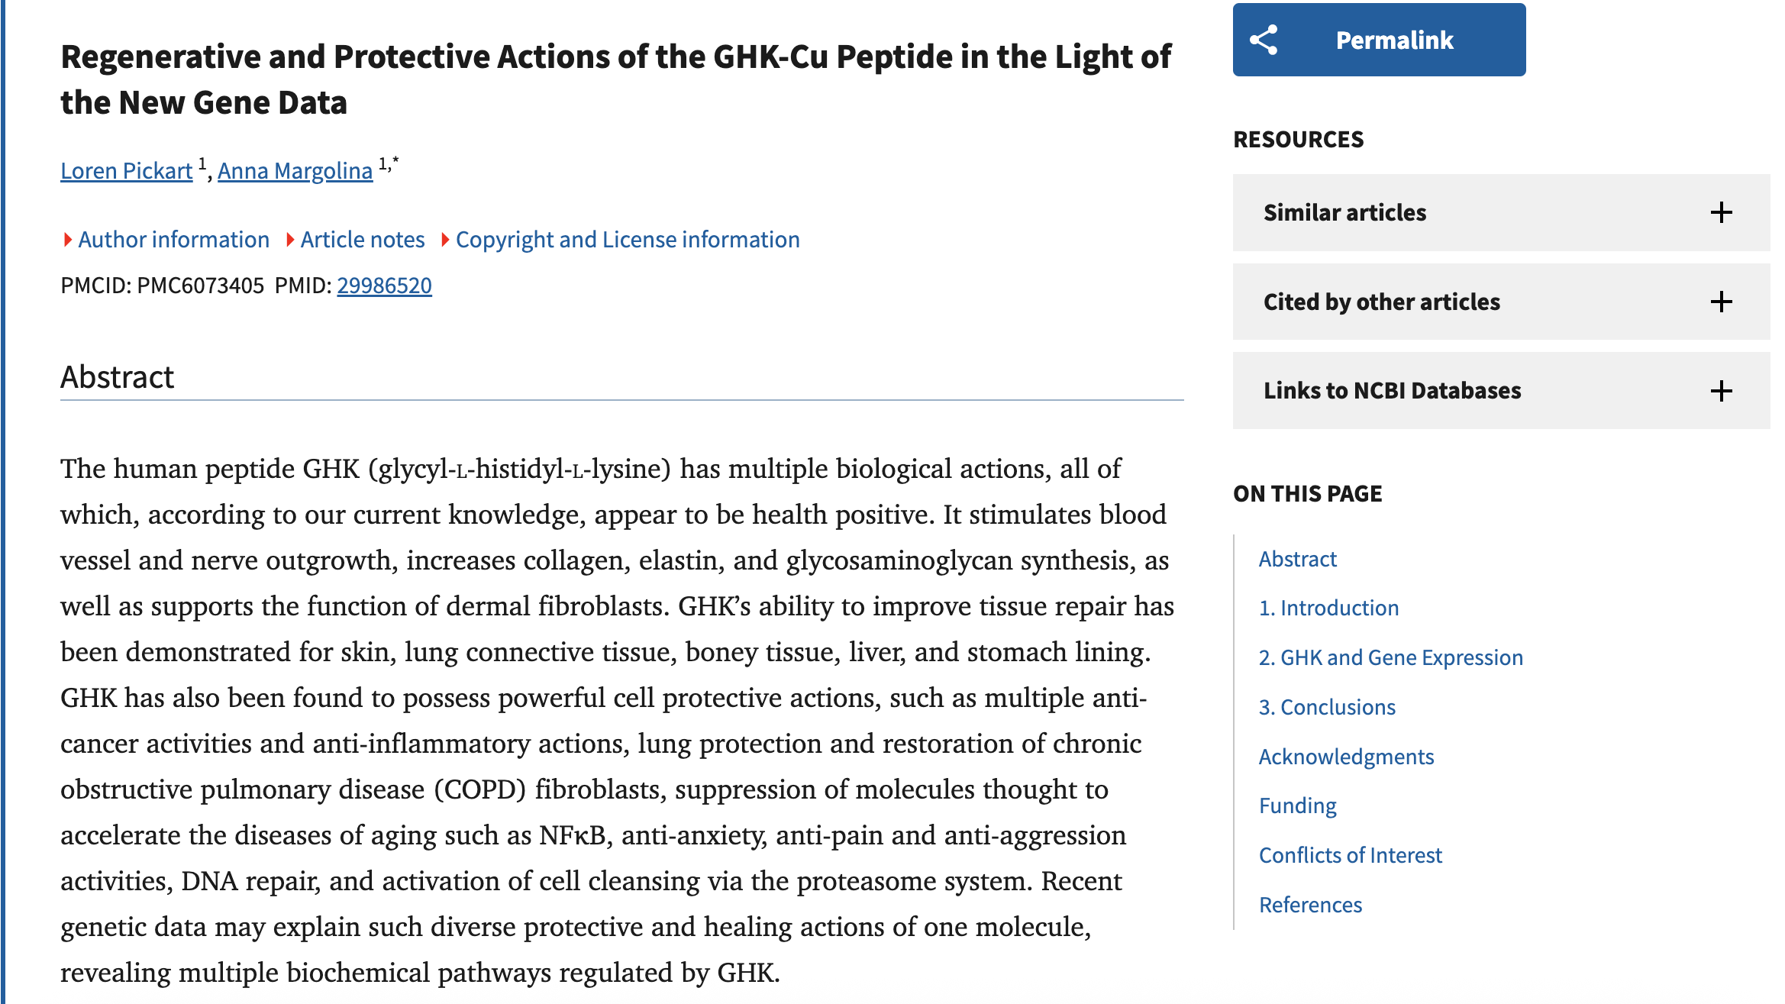Viewport: 1785px width, 1004px height.
Task: Go to Acknowledgments section
Action: 1346,757
